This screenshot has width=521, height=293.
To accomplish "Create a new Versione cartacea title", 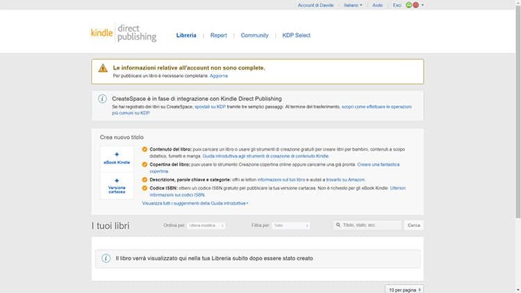I will tap(117, 186).
